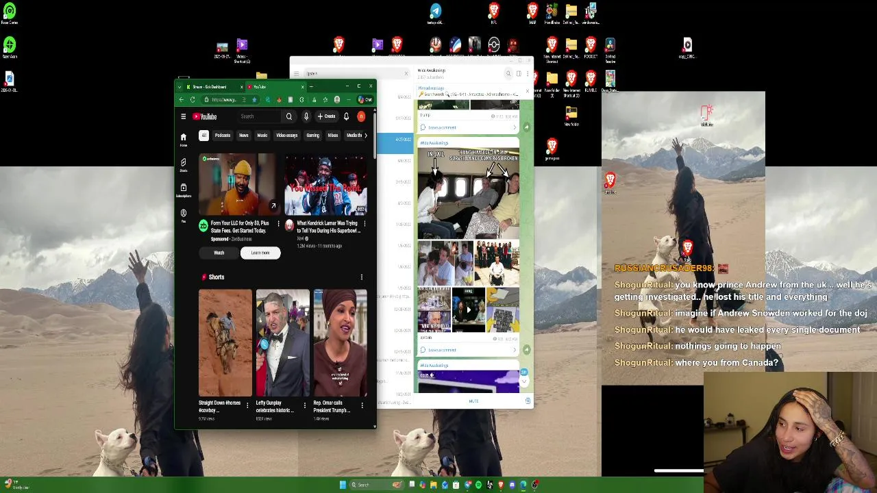Select the Video essays filter chip
The width and height of the screenshot is (877, 493).
(287, 136)
